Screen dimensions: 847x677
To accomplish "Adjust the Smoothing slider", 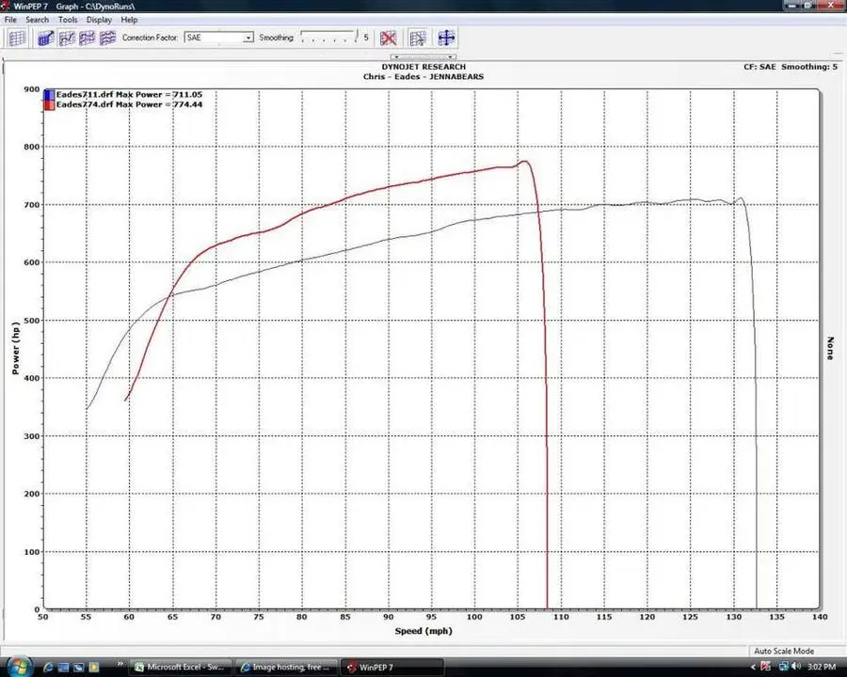I will click(329, 37).
